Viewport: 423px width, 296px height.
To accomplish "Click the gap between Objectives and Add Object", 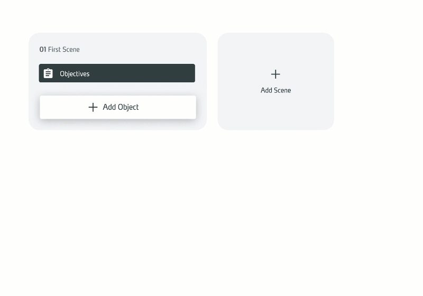I will [x=117, y=89].
